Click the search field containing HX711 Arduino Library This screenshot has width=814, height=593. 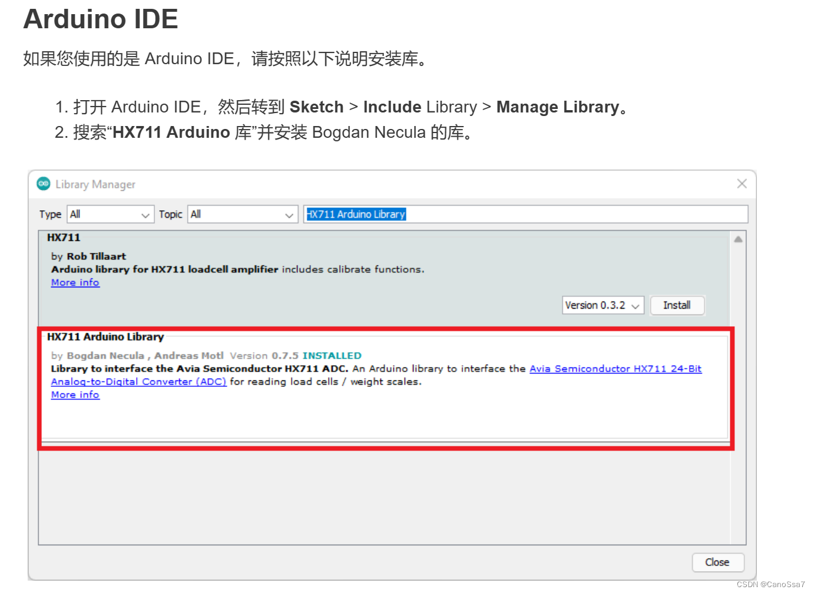click(524, 214)
